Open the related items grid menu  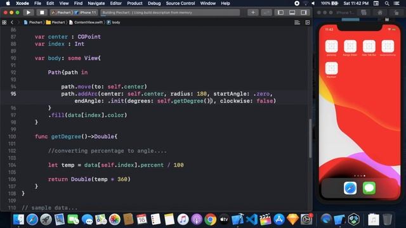(x=4, y=23)
